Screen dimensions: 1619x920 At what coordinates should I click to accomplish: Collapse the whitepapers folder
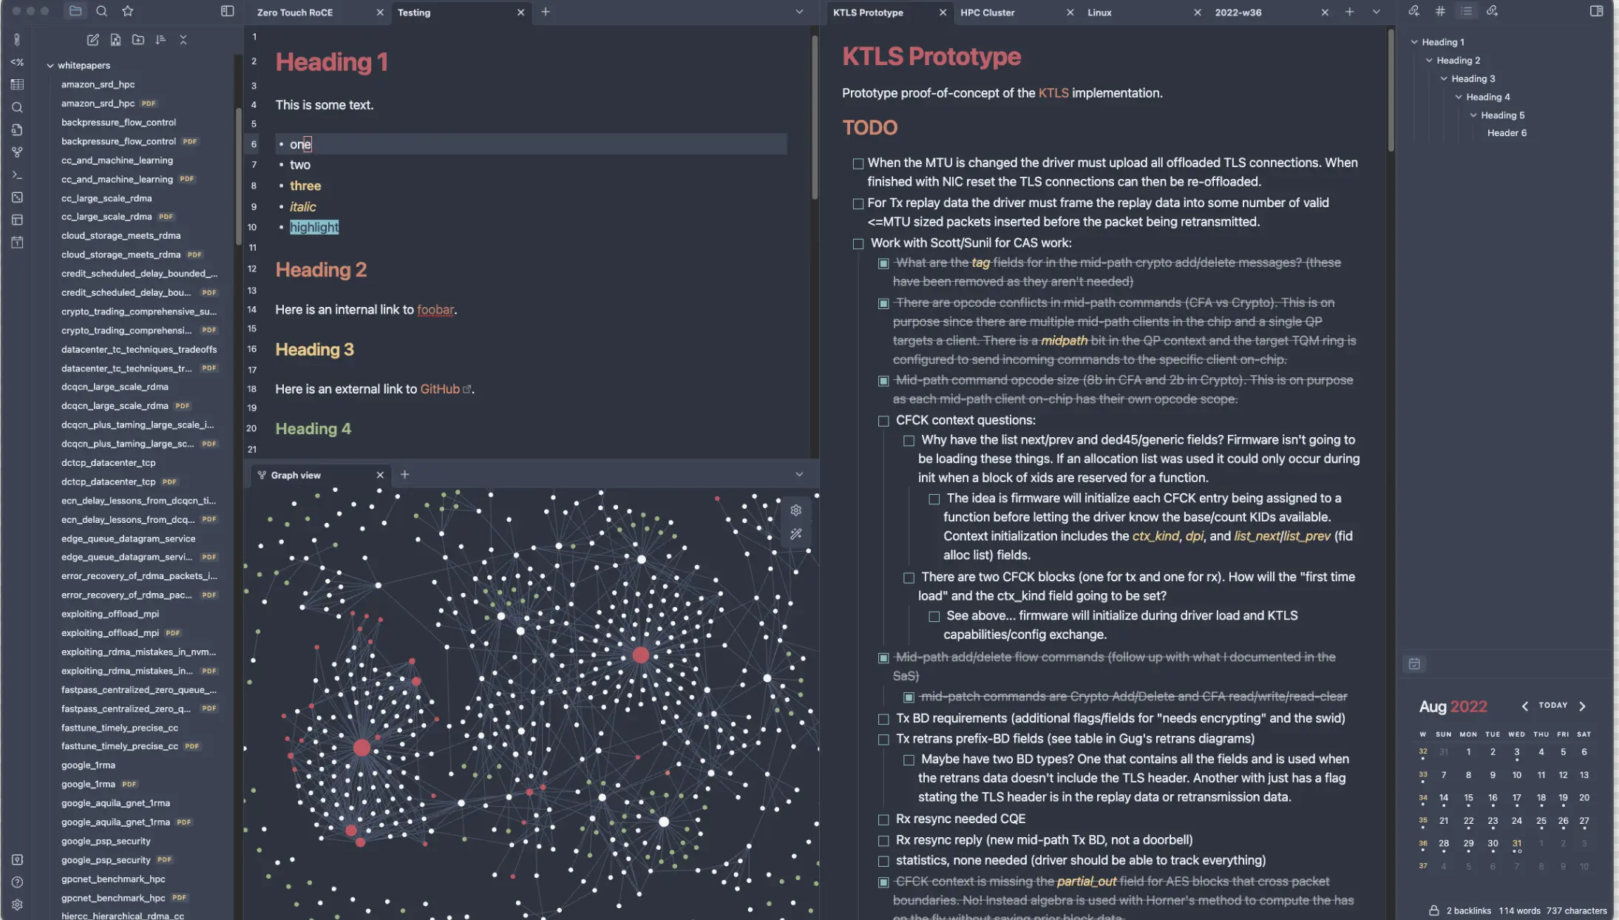click(x=50, y=66)
